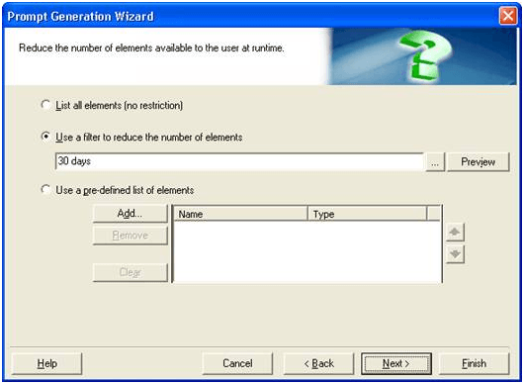Click the Type column header
This screenshot has width=524, height=384.
[x=367, y=214]
